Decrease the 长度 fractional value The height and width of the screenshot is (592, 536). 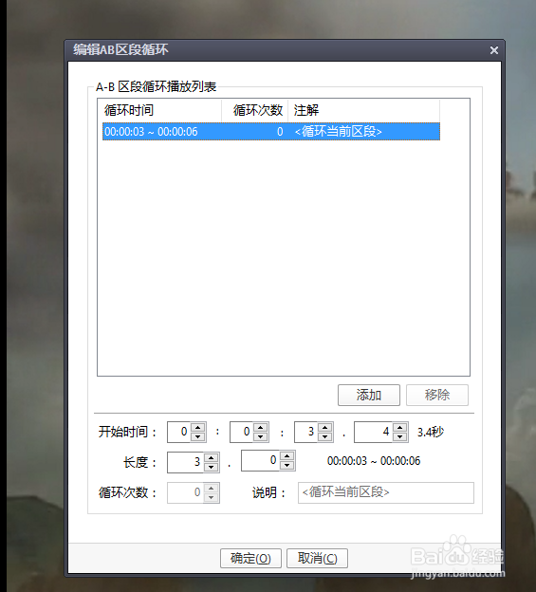[286, 465]
